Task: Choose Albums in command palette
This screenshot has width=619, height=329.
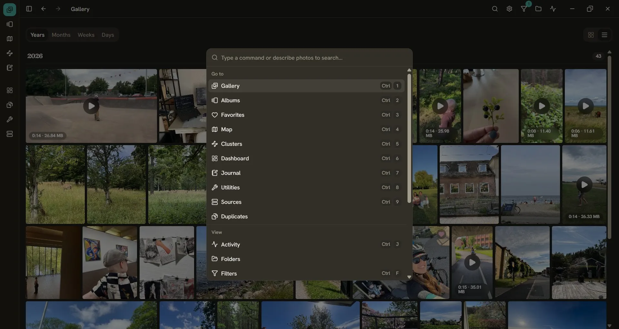Action: pos(306,101)
